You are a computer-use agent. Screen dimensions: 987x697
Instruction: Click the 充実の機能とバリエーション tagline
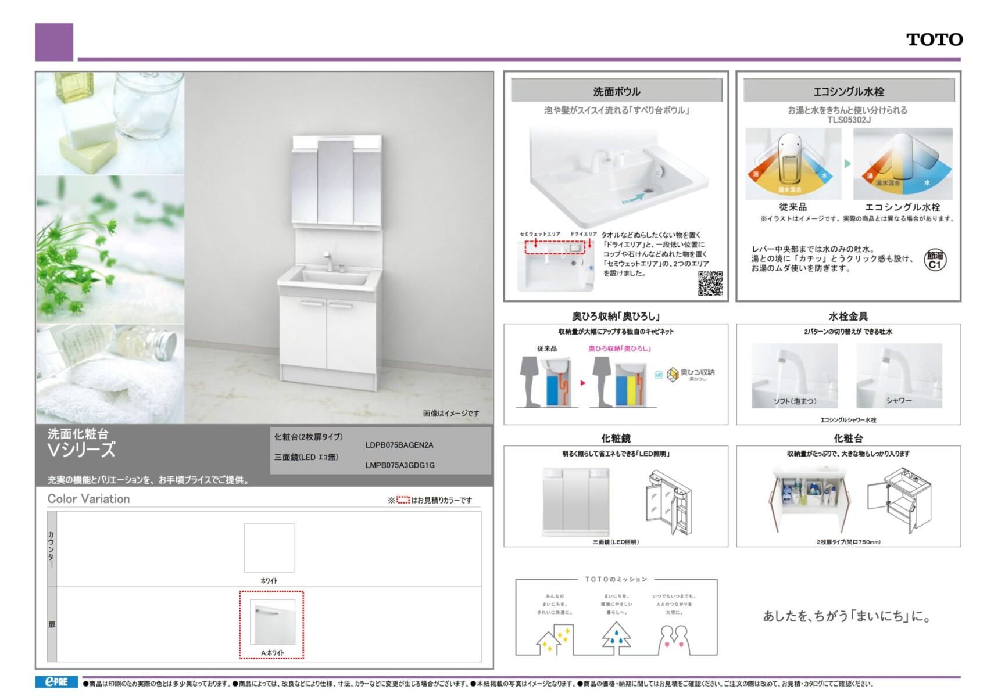click(148, 480)
